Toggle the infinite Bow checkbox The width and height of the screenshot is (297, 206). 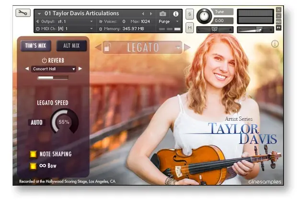click(33, 166)
